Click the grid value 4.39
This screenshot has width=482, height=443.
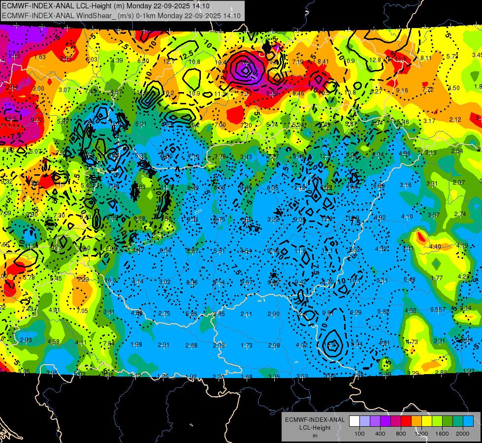point(117,60)
